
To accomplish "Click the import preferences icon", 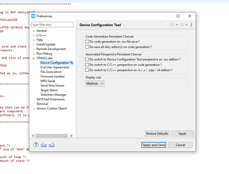I will tap(44, 145).
